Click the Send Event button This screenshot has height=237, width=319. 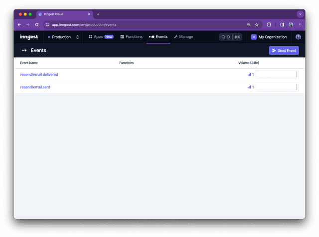284,50
